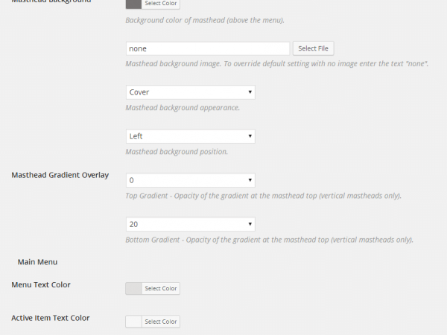This screenshot has width=447, height=335.
Task: Open Select Color for Menu Text Color
Action: click(x=161, y=289)
